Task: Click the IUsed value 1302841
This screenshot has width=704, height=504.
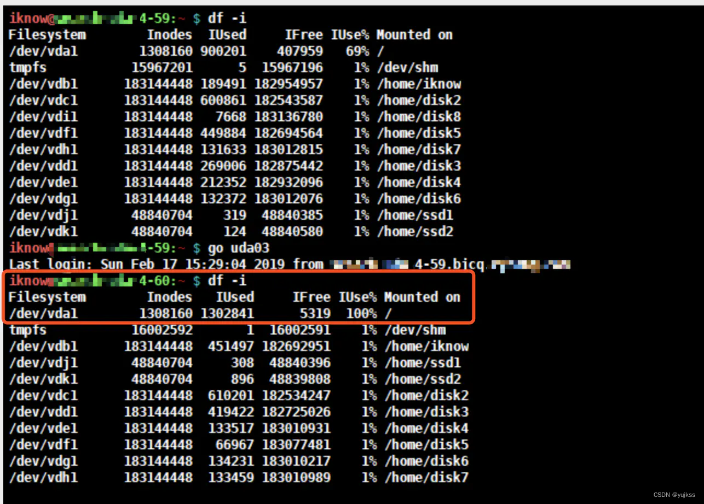Action: pos(227,314)
